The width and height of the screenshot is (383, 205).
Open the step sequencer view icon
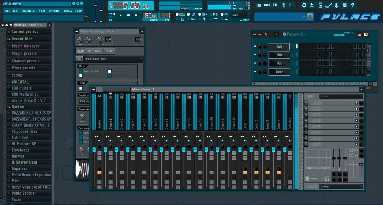[x=267, y=5]
